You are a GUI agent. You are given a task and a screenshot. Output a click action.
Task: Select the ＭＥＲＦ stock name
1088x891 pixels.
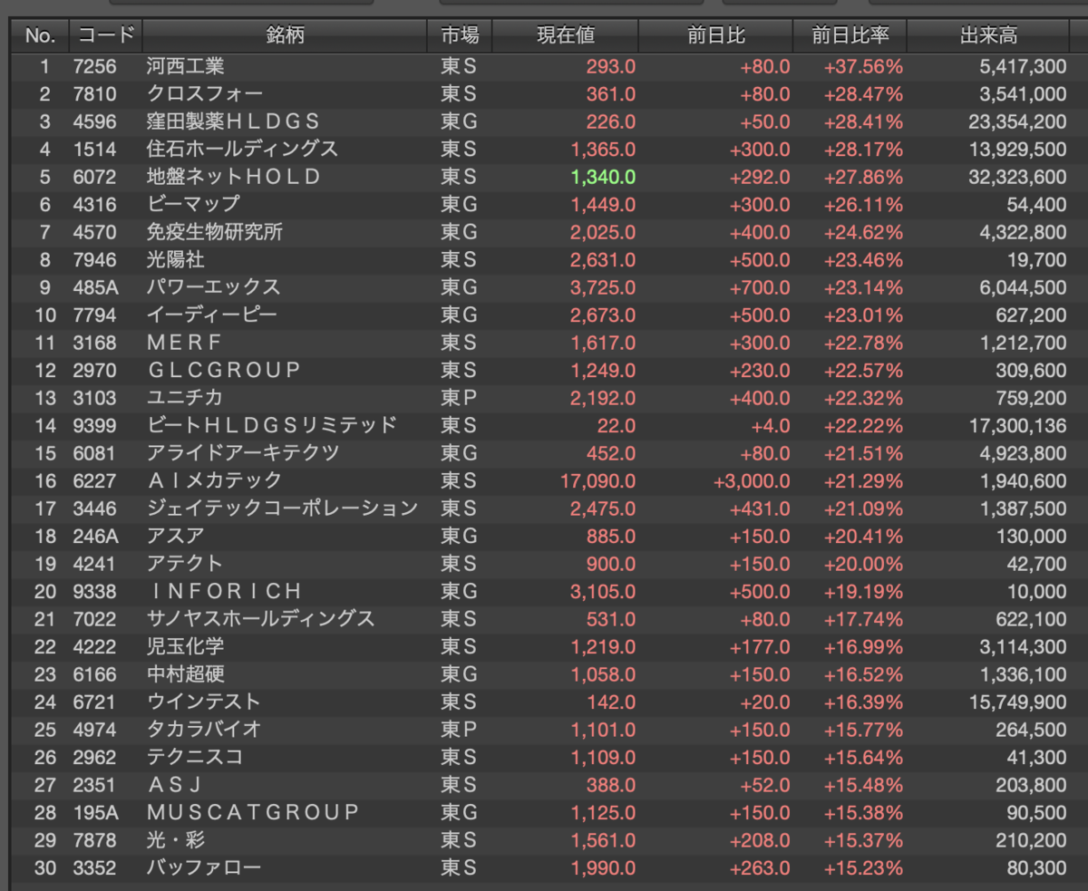(x=184, y=343)
